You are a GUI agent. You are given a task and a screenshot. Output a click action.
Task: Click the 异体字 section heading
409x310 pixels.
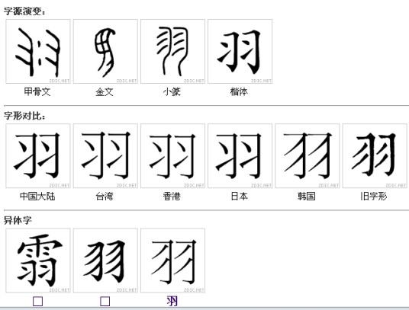click(18, 220)
